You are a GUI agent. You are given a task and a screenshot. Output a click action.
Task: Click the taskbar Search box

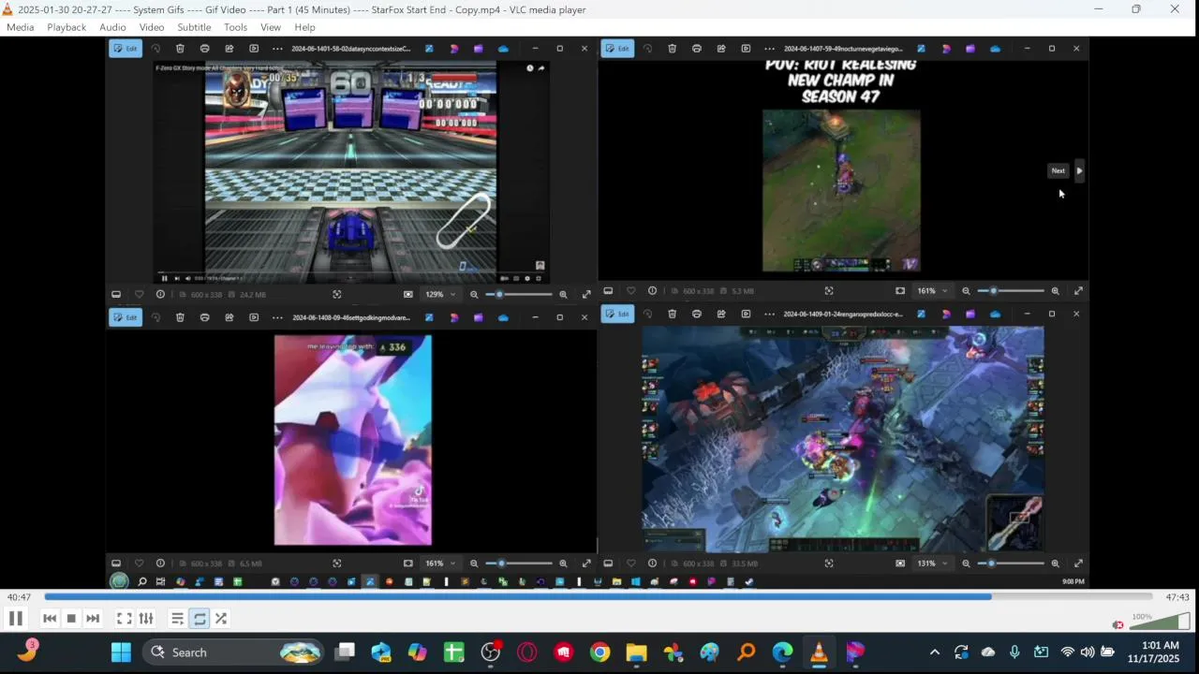pos(233,652)
